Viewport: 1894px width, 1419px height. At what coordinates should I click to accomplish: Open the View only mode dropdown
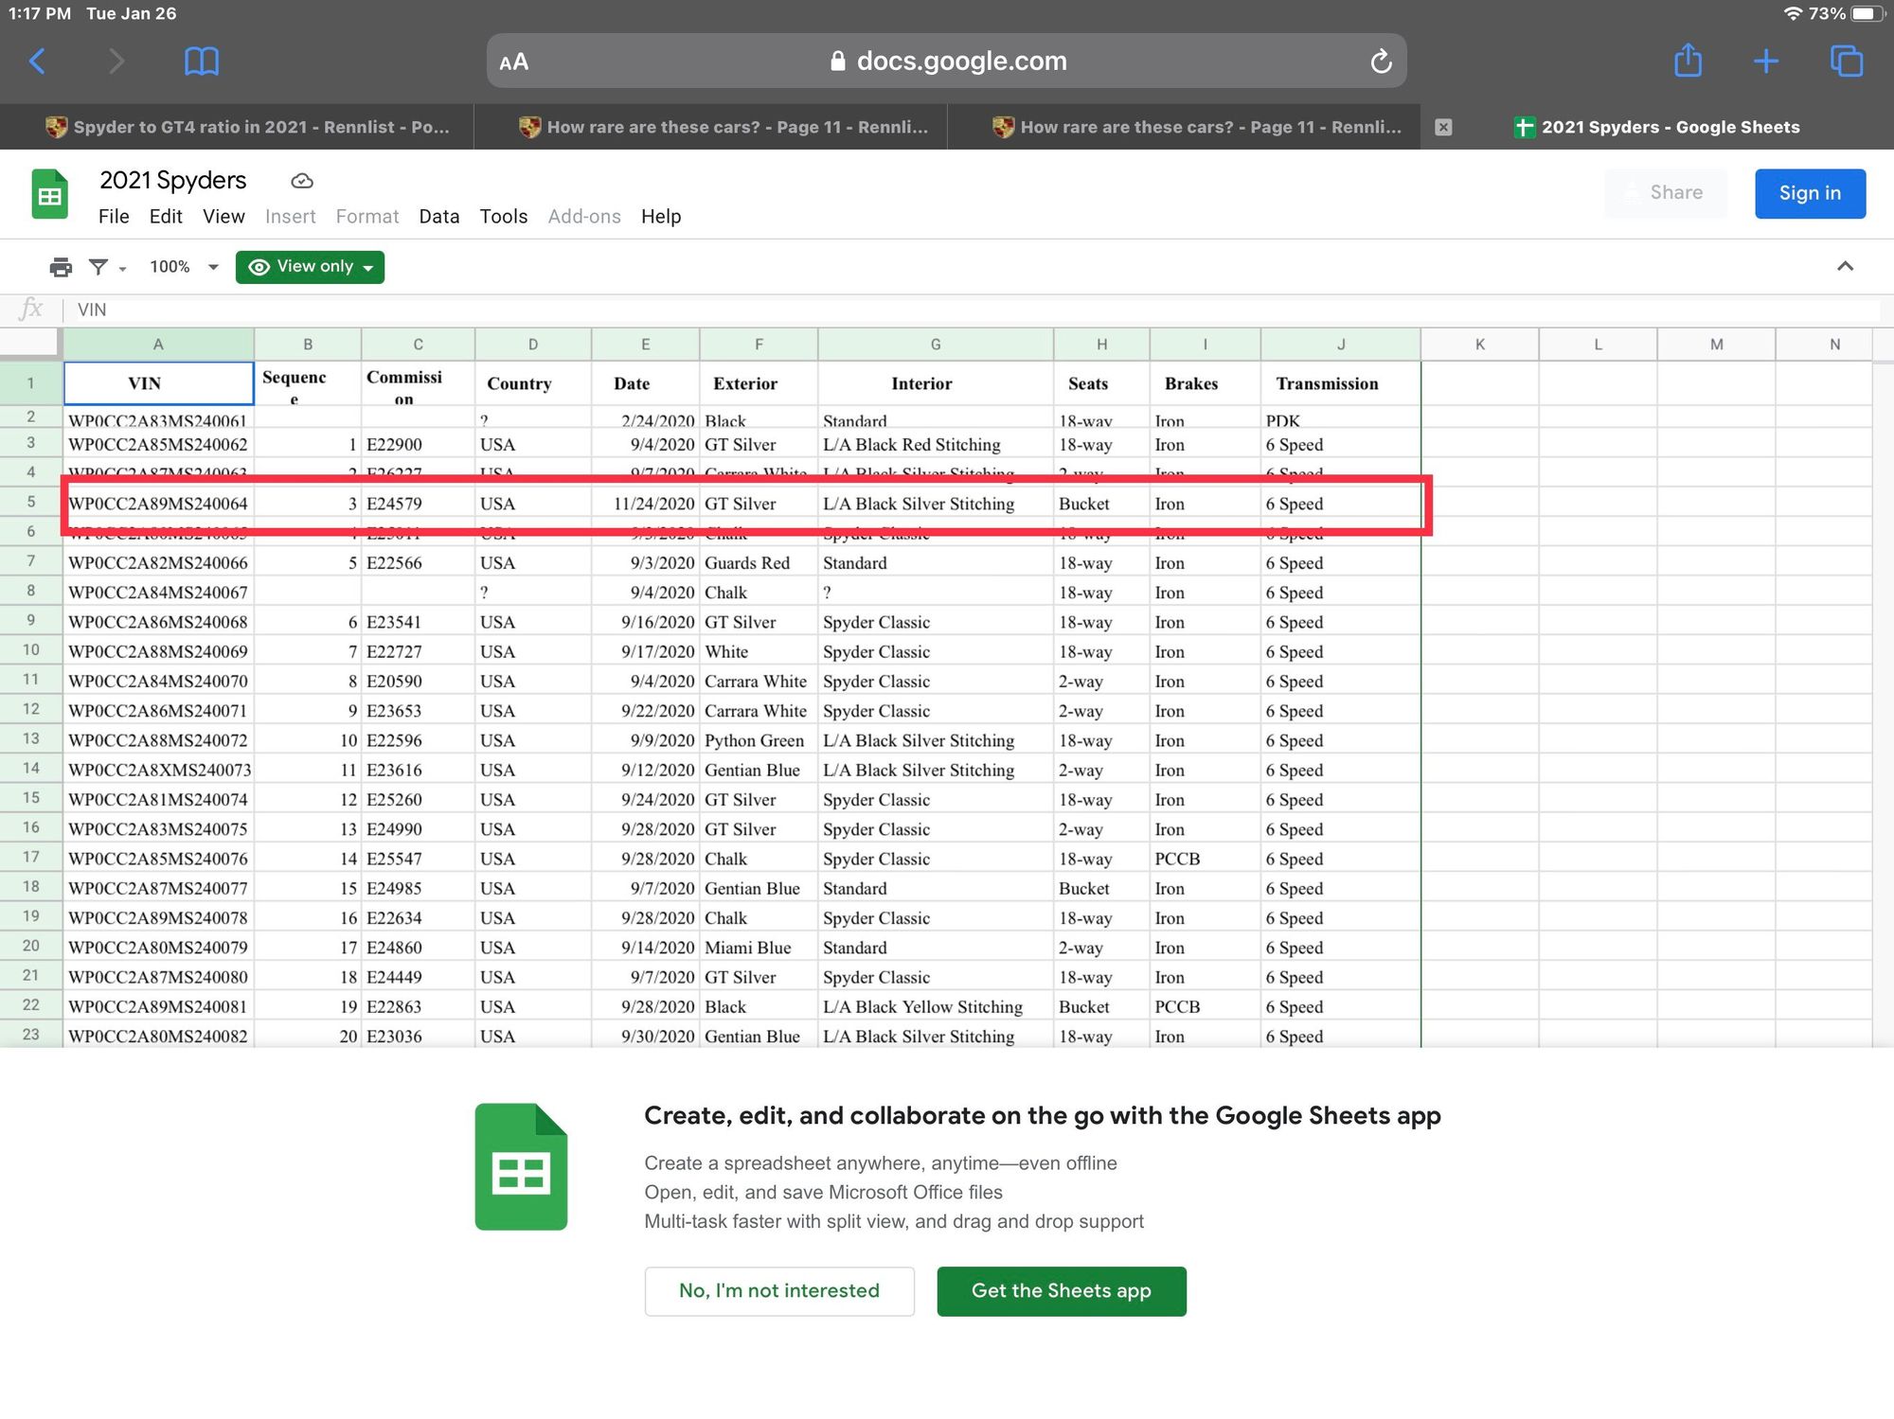tap(310, 267)
